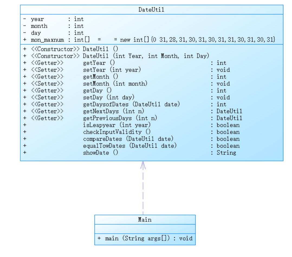Select the DateUtil class title
Image resolution: width=292 pixels, height=257 pixels.
(x=151, y=10)
